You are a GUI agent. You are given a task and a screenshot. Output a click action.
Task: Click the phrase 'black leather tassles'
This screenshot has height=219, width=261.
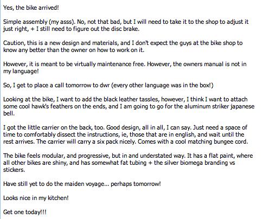pyautogui.click(x=131, y=99)
